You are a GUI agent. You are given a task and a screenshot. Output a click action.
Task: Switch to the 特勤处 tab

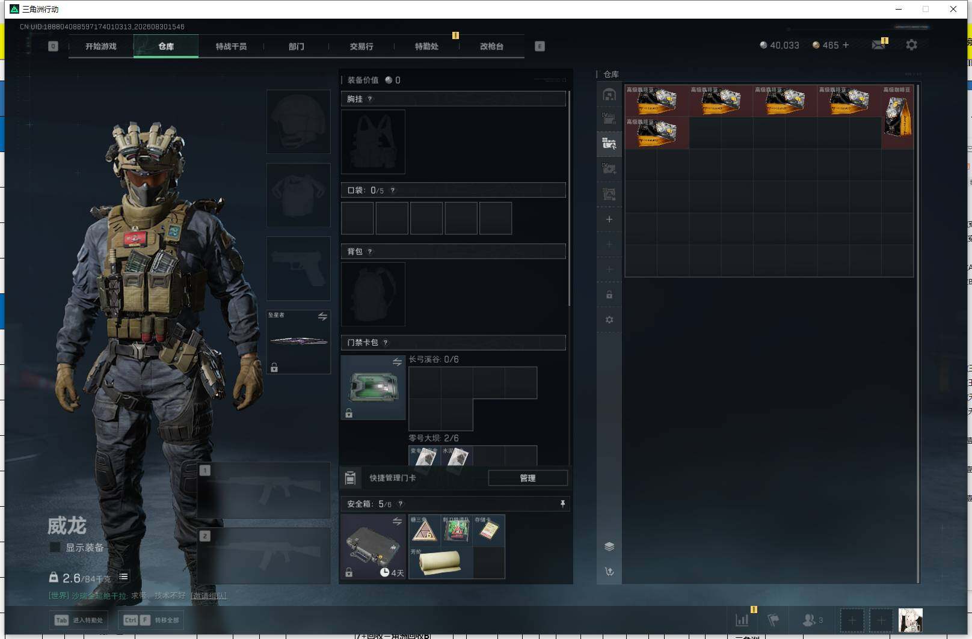point(426,46)
